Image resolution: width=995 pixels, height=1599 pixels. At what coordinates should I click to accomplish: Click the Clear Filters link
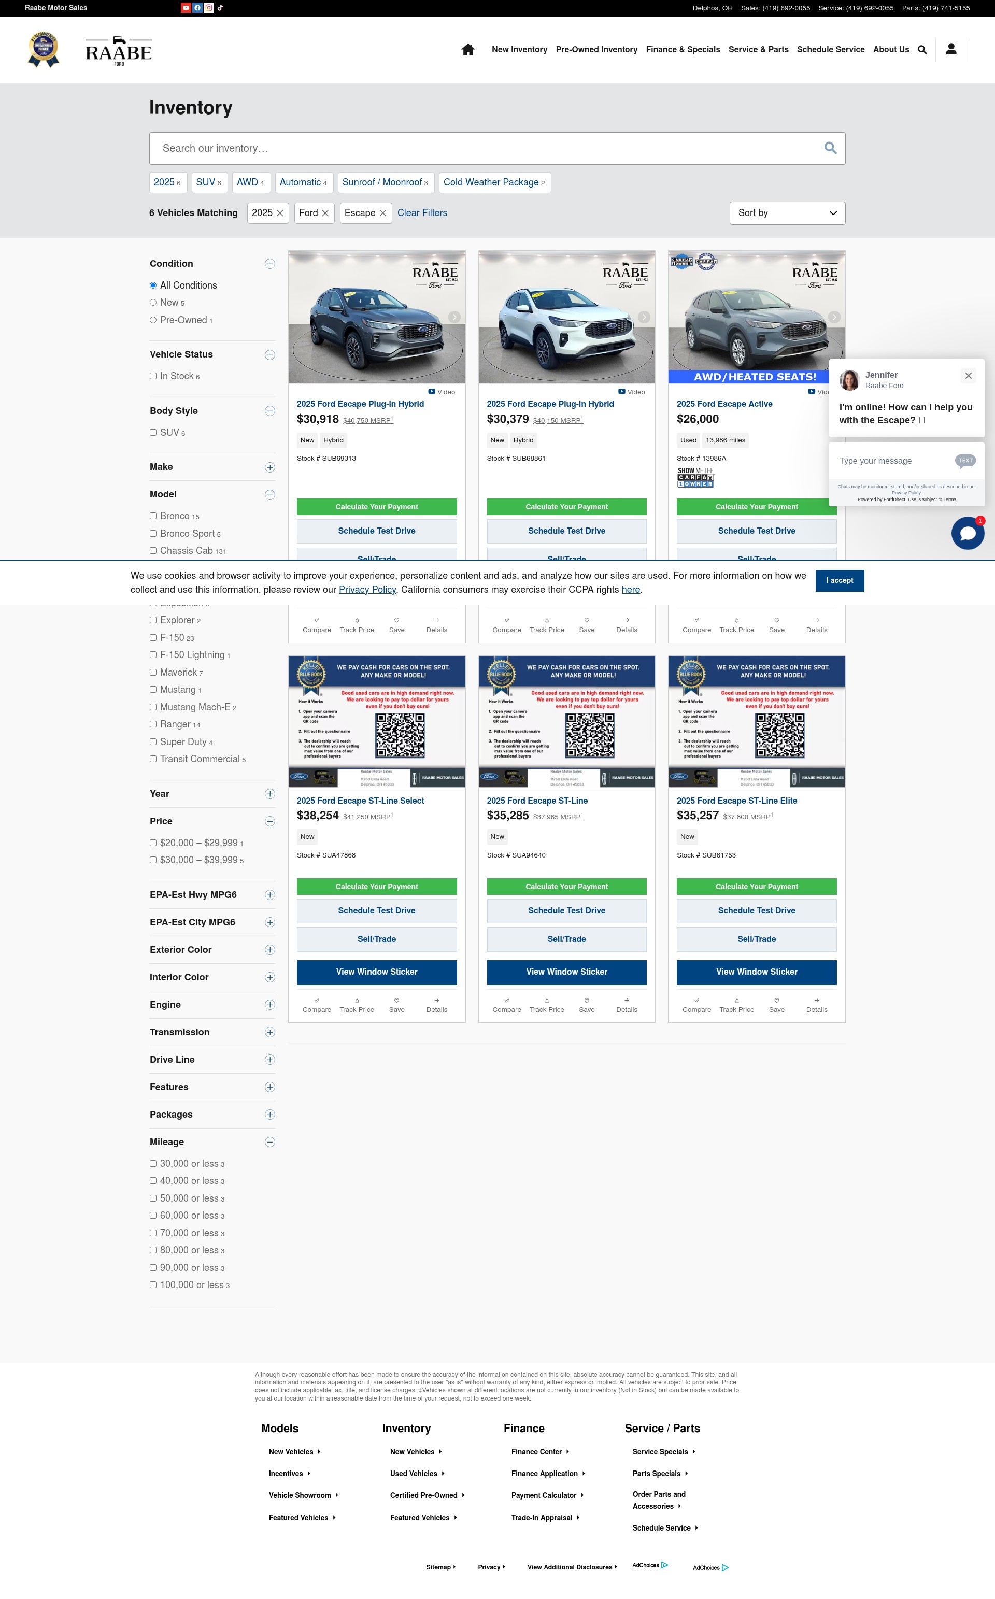coord(422,213)
